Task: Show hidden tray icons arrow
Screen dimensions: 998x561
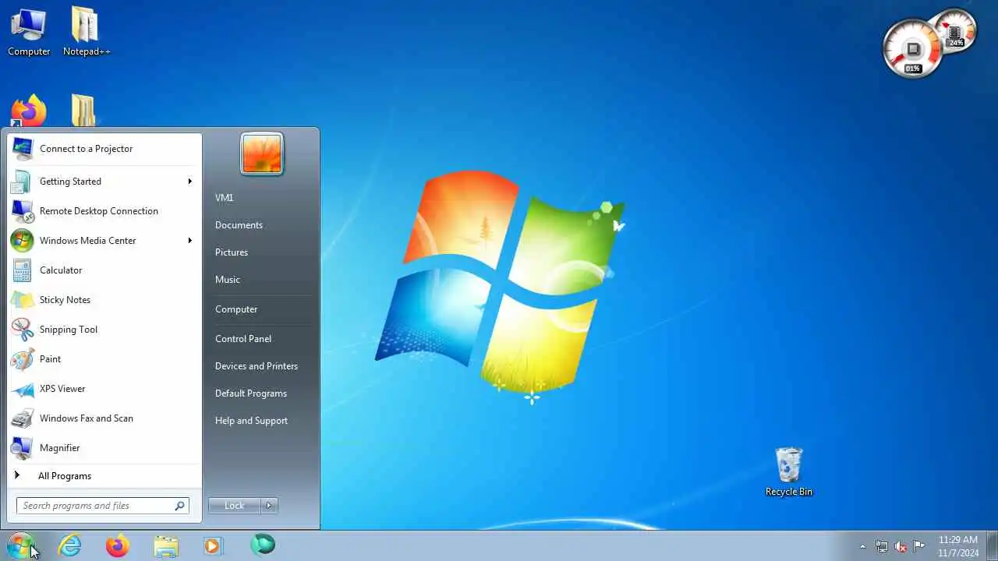Action: 862,546
